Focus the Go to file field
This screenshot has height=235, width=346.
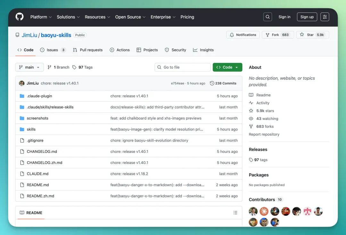click(183, 67)
